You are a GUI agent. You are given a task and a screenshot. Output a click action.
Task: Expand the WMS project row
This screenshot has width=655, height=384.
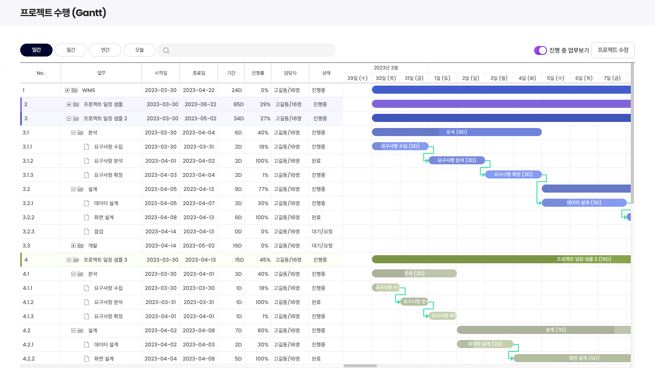tap(67, 90)
